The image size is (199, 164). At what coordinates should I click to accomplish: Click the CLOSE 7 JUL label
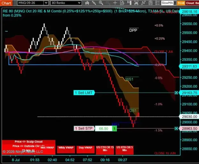[x=164, y=52]
